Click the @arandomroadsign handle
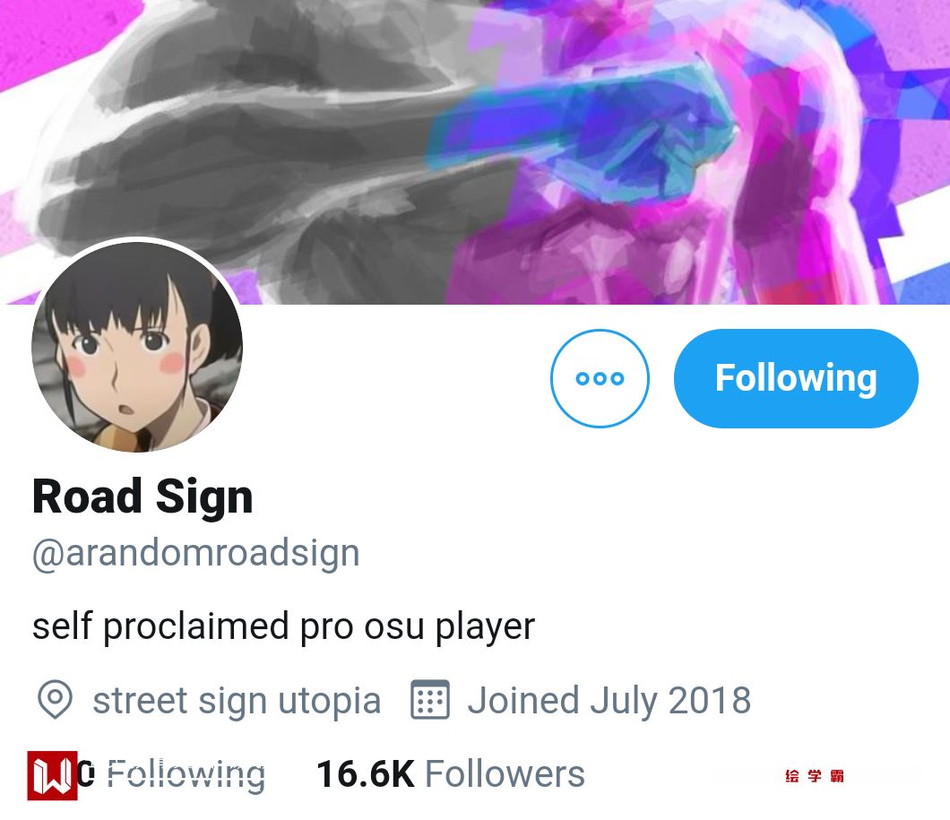This screenshot has width=950, height=820. (x=195, y=553)
